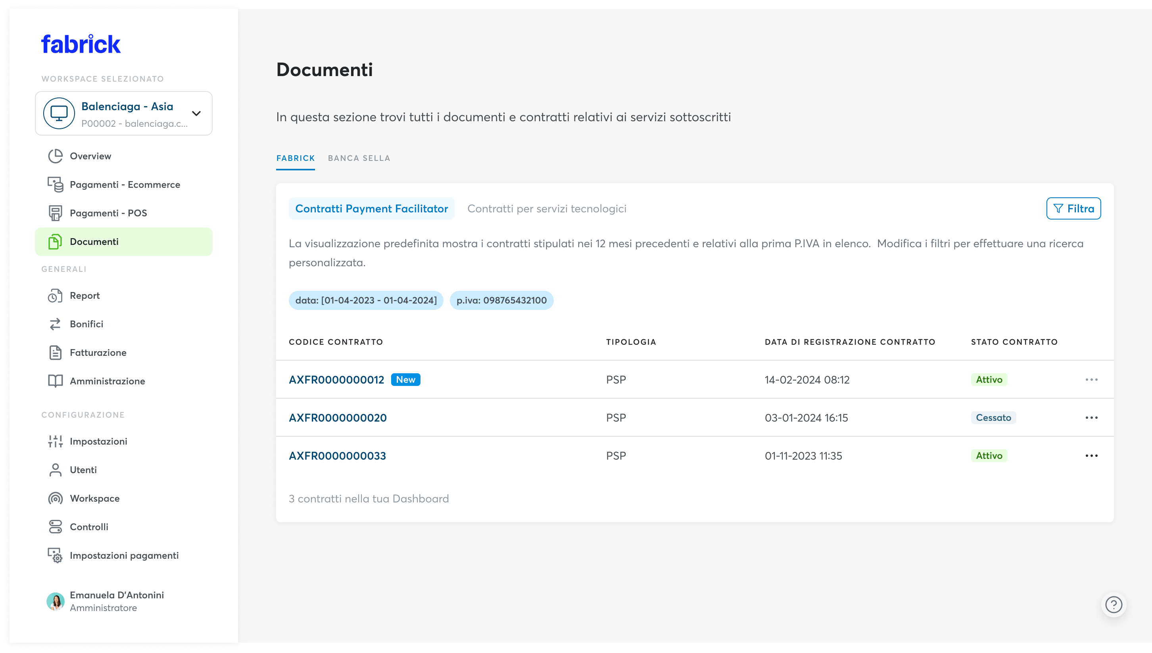Switch to the Banca Sella tab

(x=359, y=158)
